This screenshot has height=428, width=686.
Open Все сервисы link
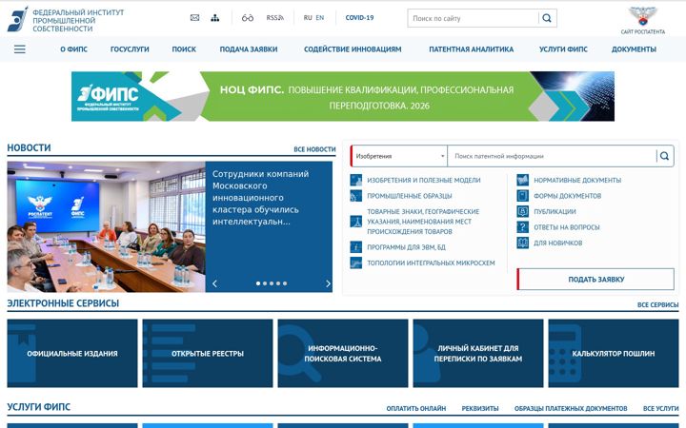pos(657,305)
